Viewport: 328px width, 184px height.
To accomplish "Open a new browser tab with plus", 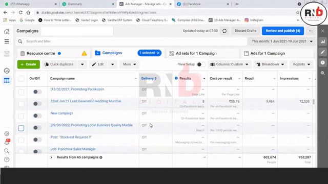I will pos(237,4).
